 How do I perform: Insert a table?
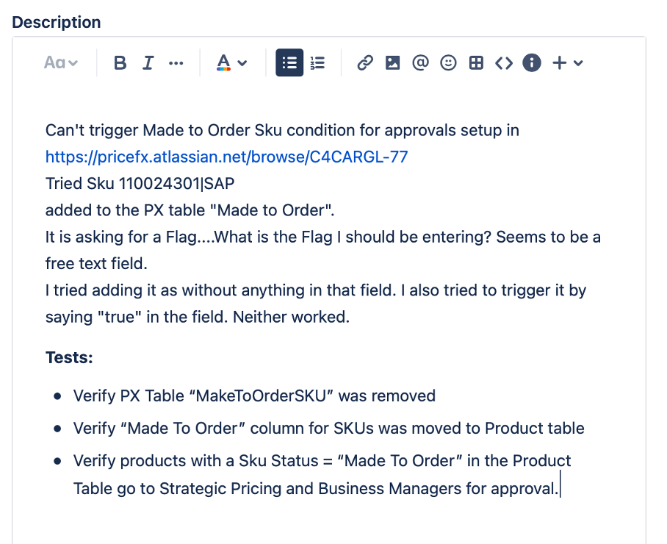point(476,63)
